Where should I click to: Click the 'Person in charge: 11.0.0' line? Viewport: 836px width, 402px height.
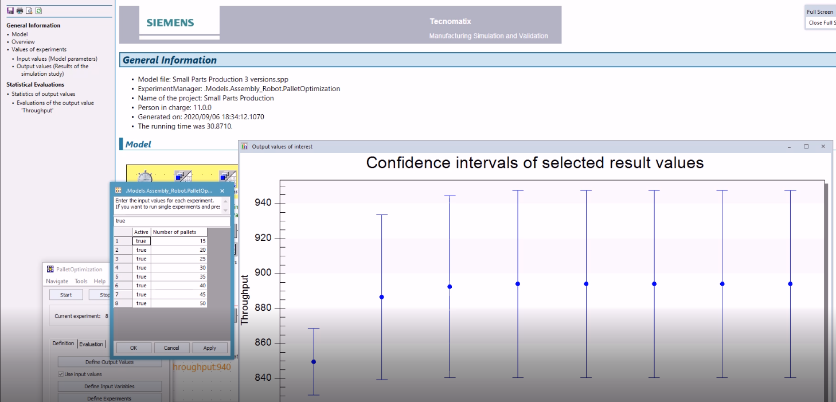175,107
